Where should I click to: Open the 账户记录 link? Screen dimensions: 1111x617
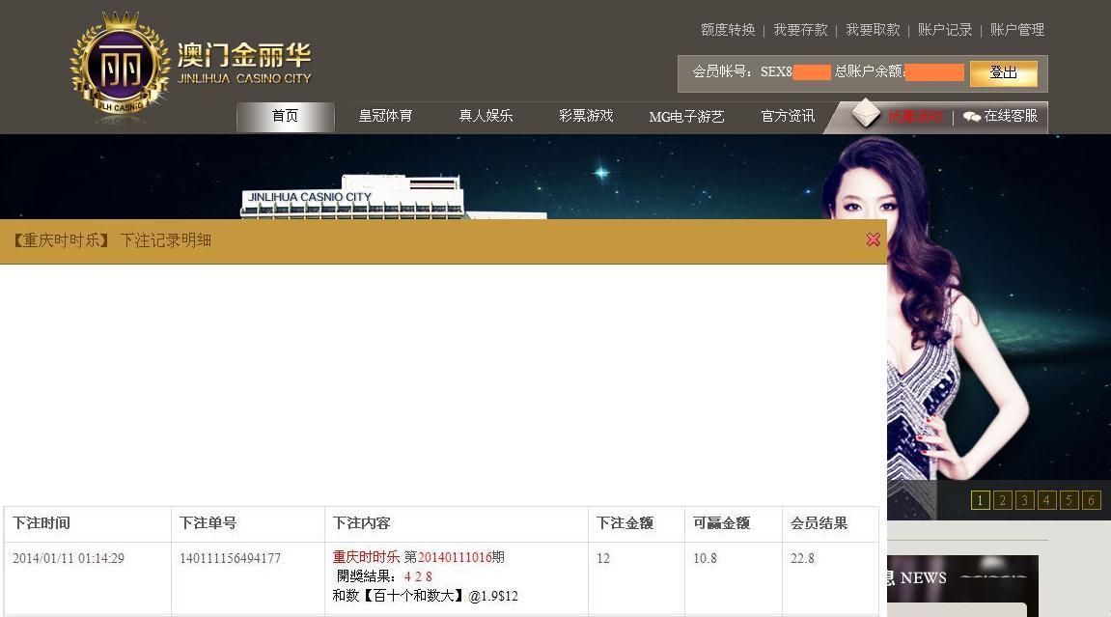945,30
